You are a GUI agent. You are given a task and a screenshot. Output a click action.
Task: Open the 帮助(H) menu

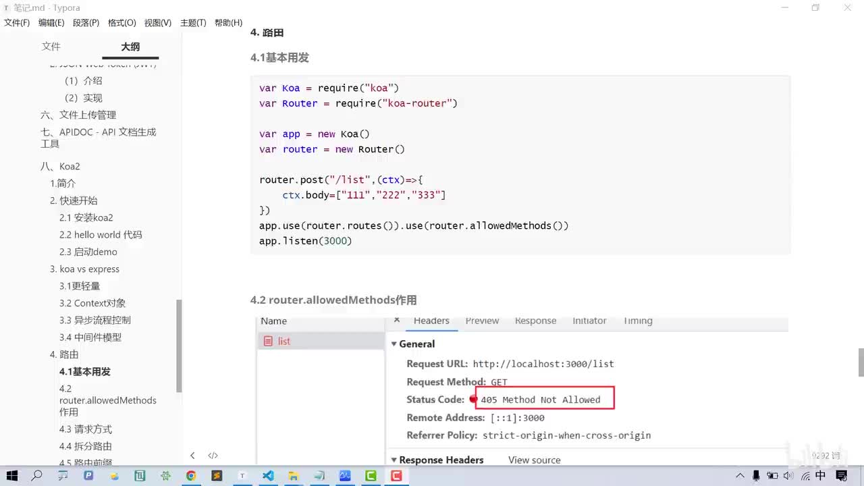(x=228, y=23)
